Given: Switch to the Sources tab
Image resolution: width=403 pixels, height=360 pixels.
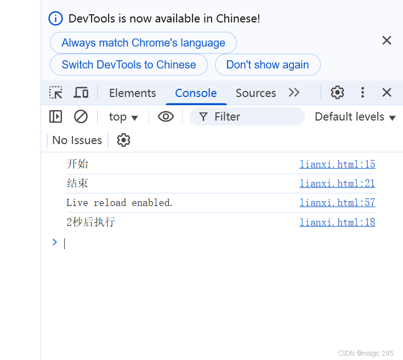Looking at the screenshot, I should [256, 93].
